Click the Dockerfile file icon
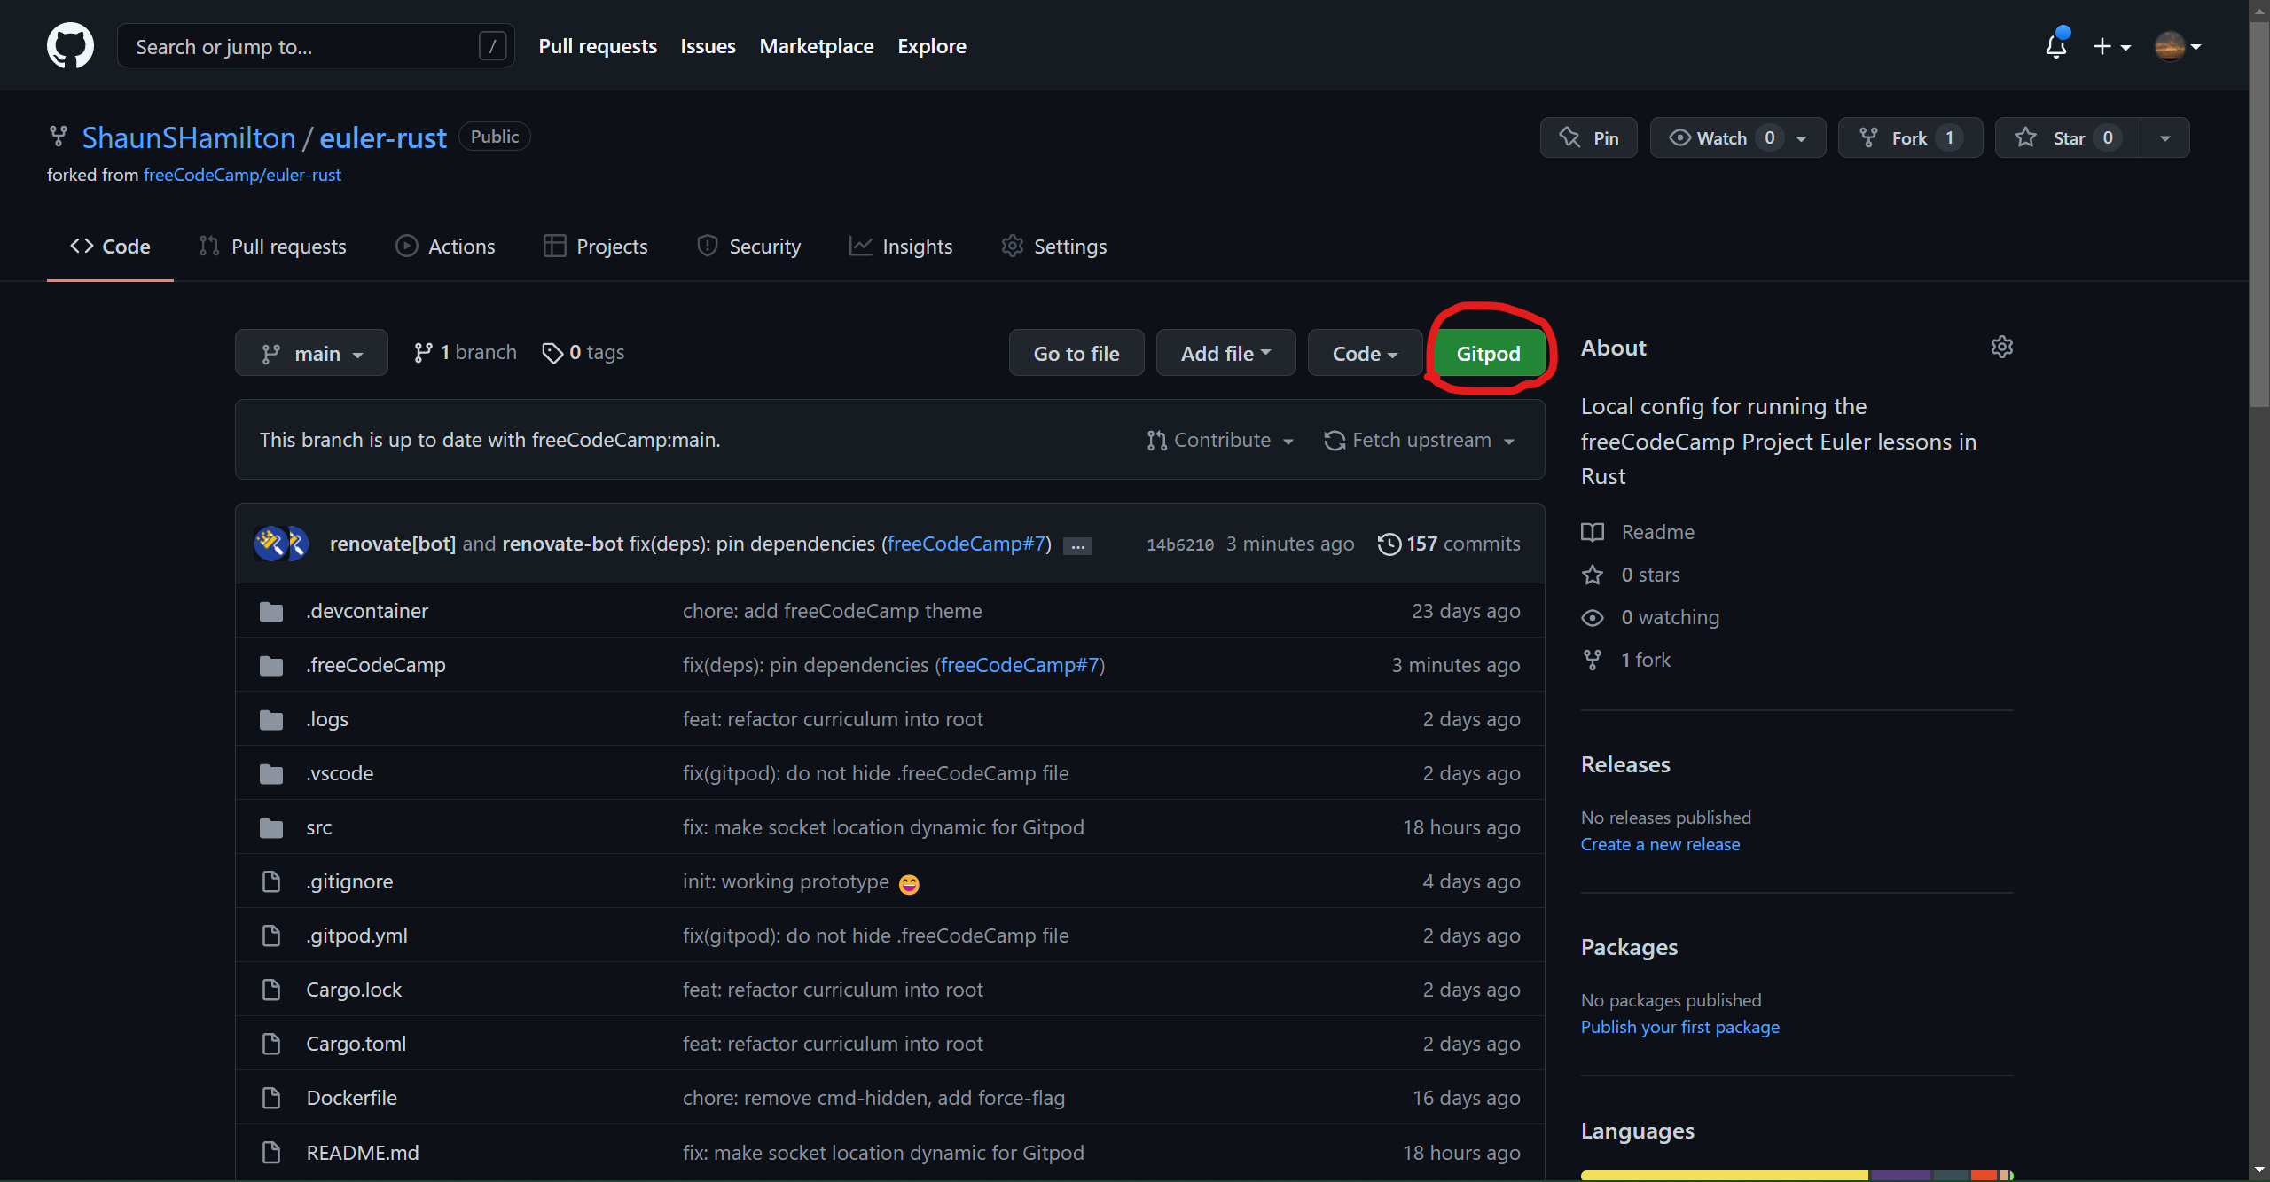Image resolution: width=2270 pixels, height=1182 pixels. pyautogui.click(x=271, y=1098)
